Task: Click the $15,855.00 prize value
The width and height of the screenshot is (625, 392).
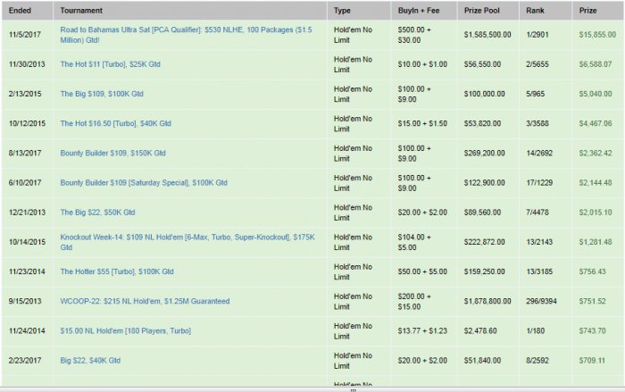Action: (x=597, y=35)
